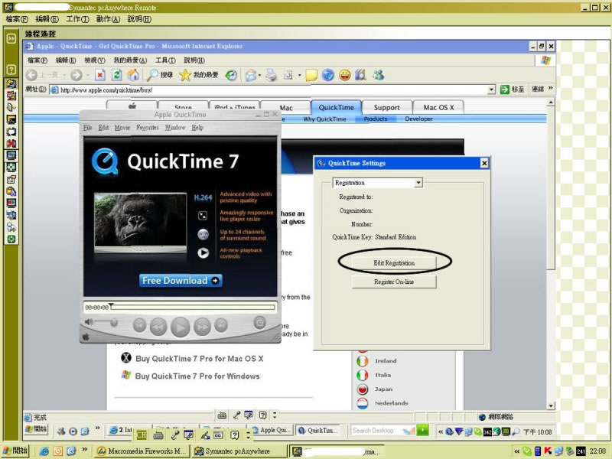Screen dimensions: 612x459
Task: Expand the 連結 links chevron in Internet Explorer
Action: (x=550, y=88)
